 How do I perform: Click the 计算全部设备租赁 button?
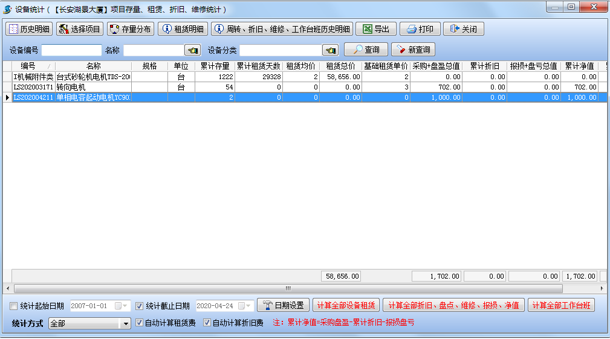[346, 305]
